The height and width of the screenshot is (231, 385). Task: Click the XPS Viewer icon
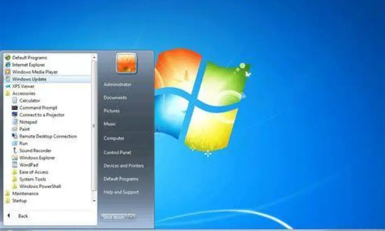click(x=8, y=86)
